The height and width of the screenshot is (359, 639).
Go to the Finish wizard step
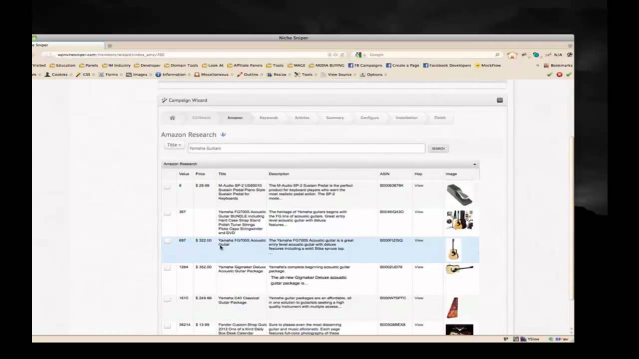(440, 118)
